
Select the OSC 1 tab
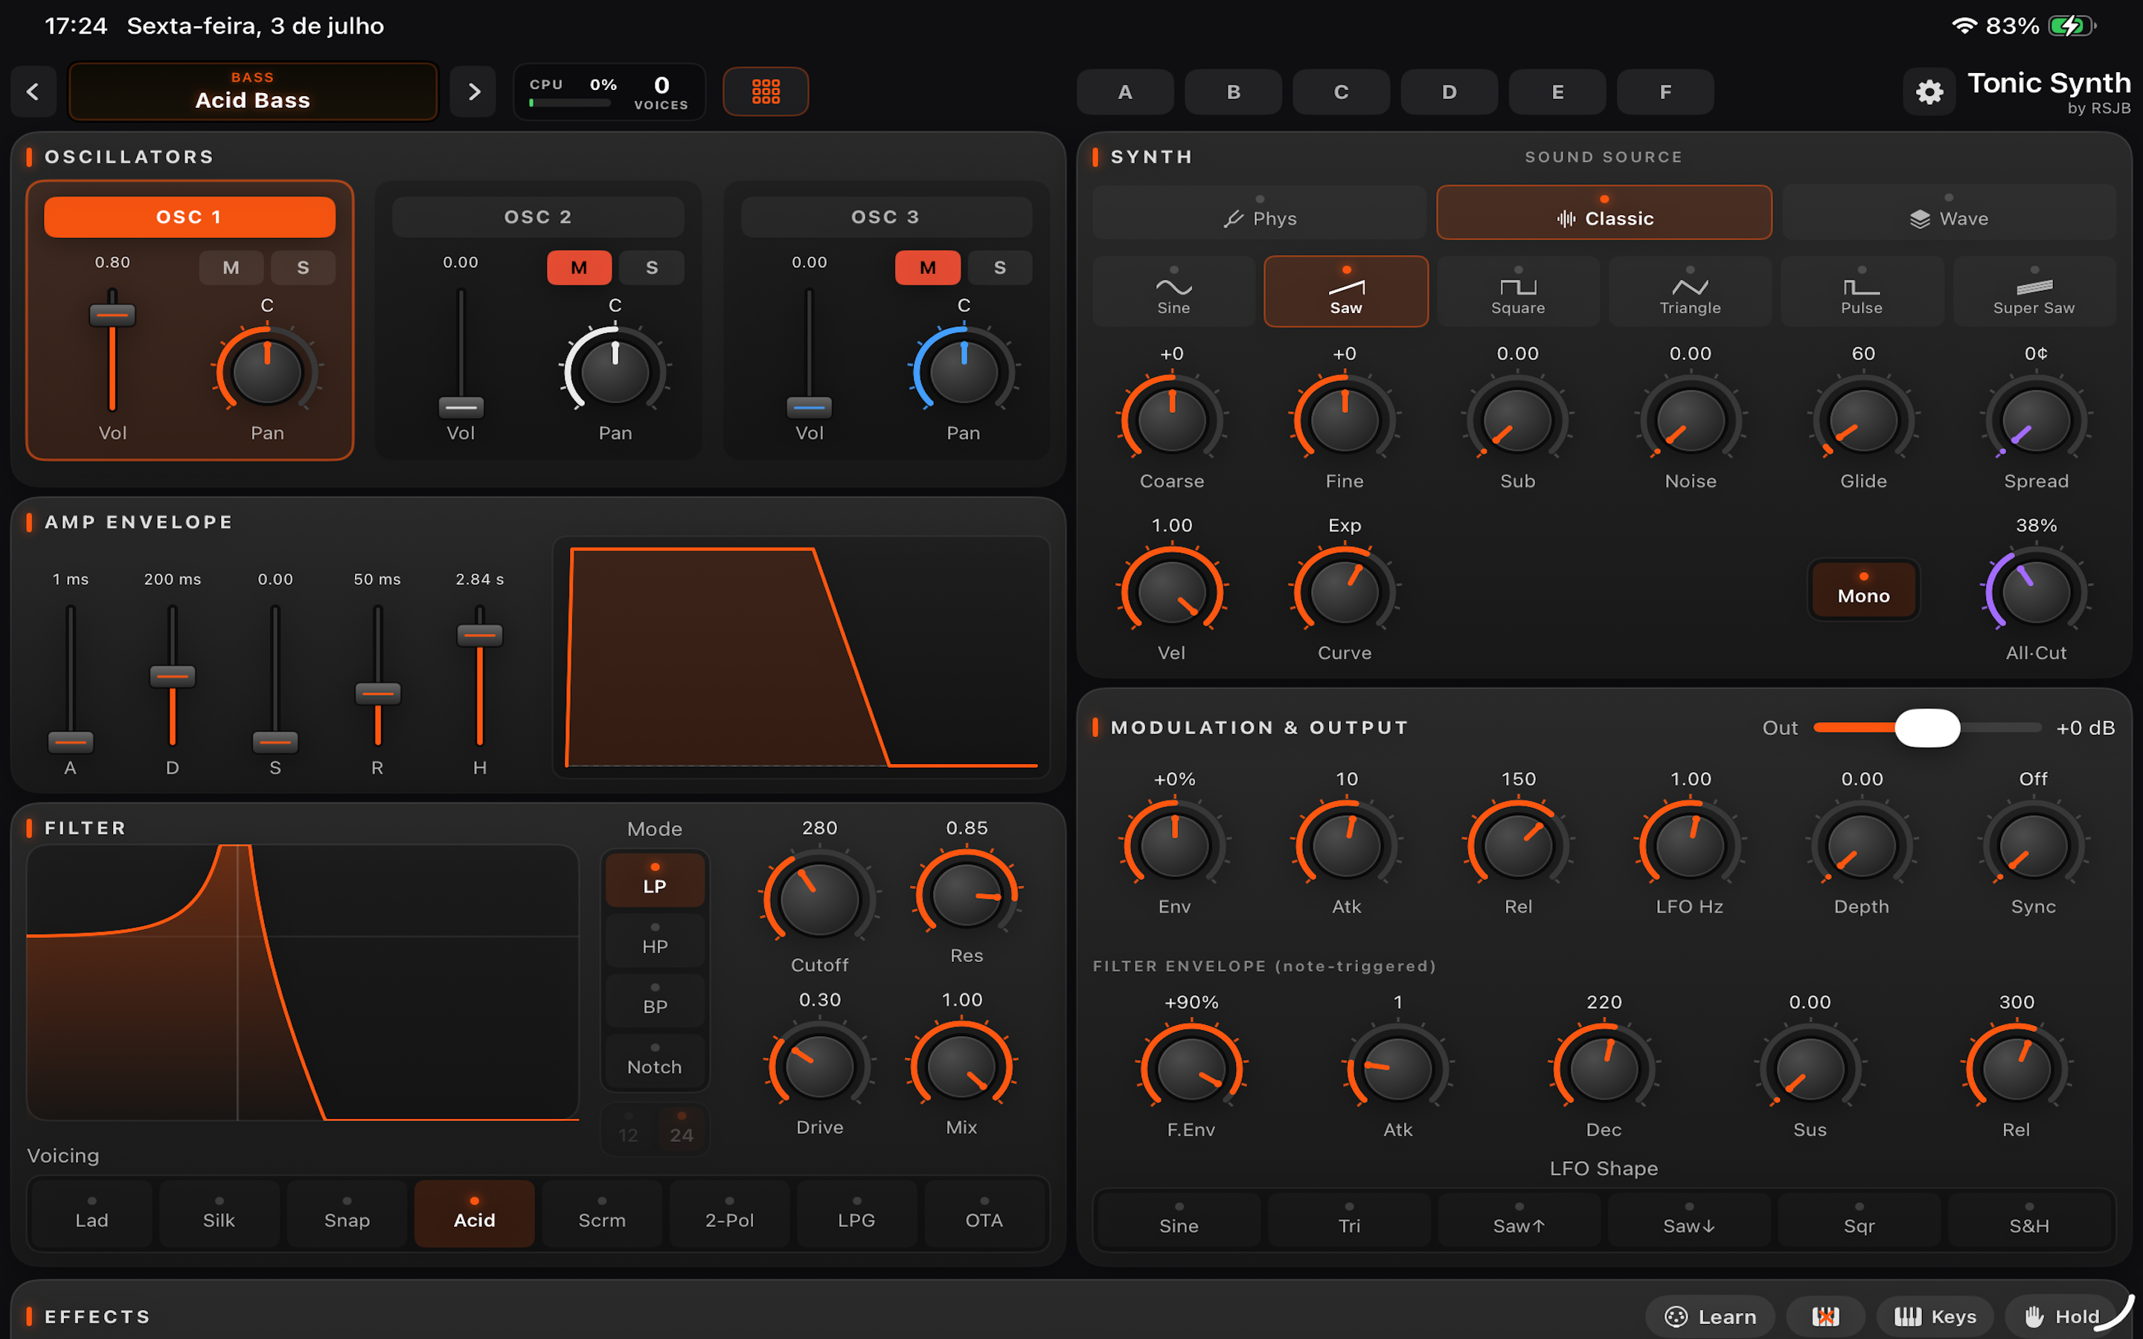point(190,217)
